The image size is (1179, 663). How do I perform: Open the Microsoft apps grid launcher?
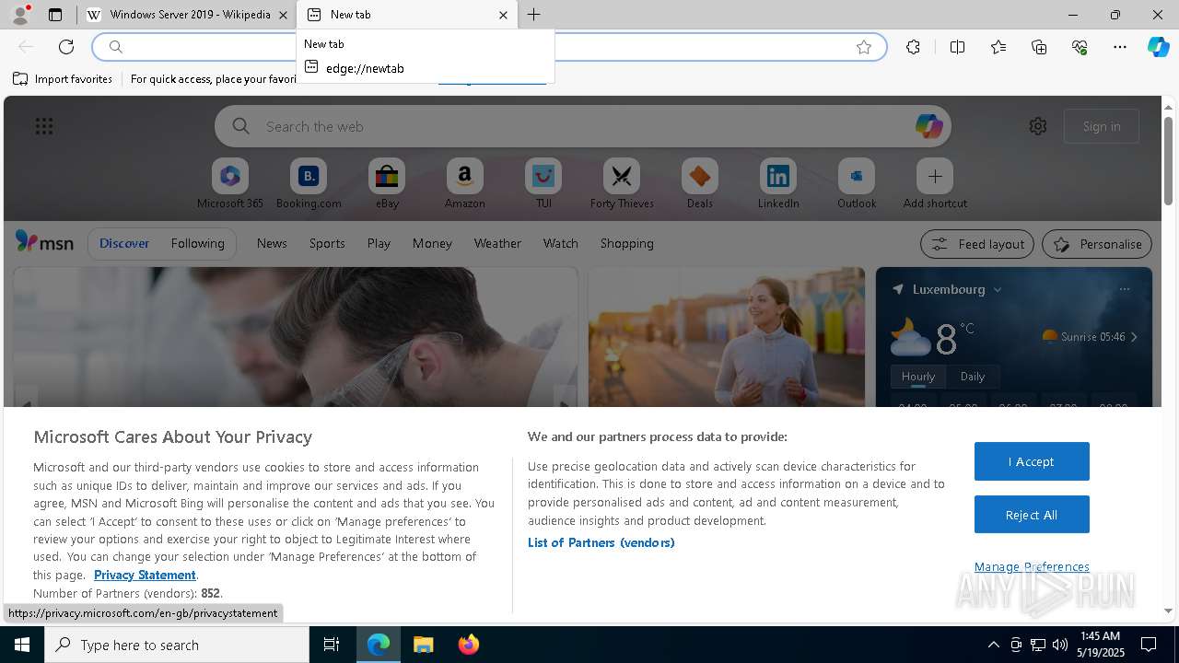coord(44,126)
